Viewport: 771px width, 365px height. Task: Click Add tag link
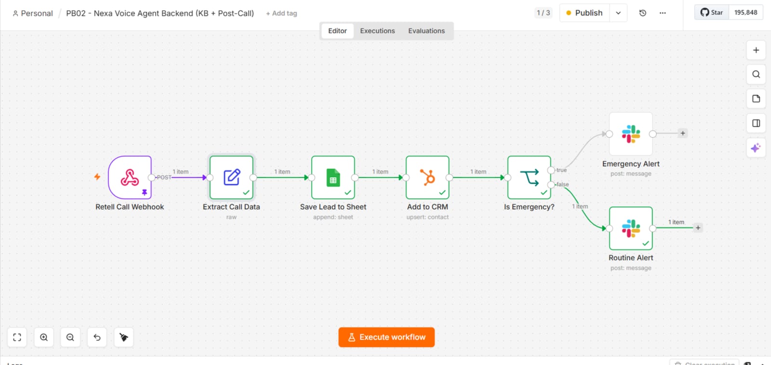click(x=281, y=14)
